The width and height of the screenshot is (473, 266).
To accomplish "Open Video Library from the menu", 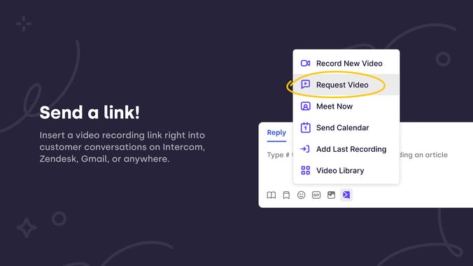I will click(x=346, y=171).
